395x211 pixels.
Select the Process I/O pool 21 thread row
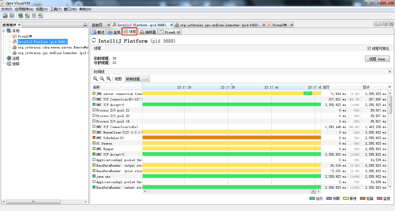[x=239, y=110]
